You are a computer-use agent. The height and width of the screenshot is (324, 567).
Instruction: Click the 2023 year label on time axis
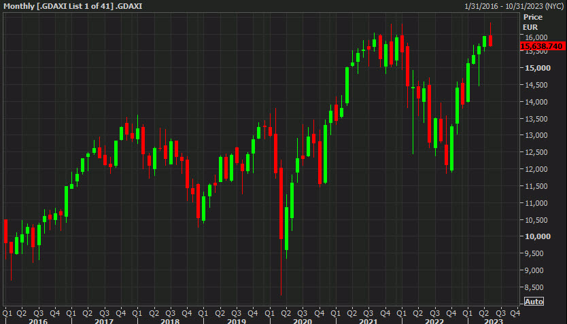(x=493, y=321)
